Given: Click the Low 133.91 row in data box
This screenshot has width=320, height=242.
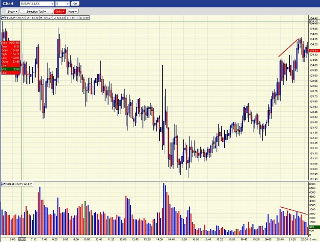Looking at the screenshot, I should point(11,58).
